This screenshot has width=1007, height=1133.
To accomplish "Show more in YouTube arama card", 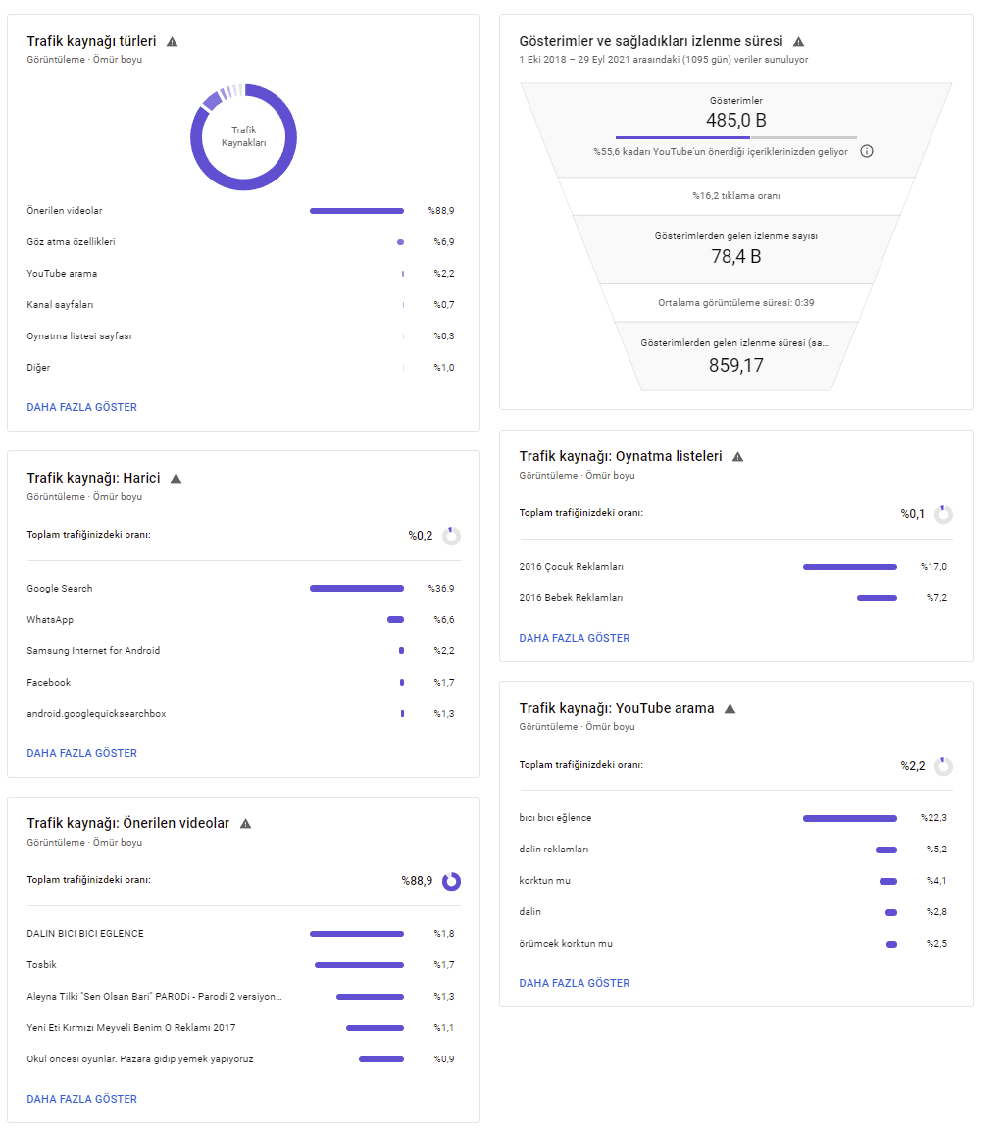I will tap(575, 984).
